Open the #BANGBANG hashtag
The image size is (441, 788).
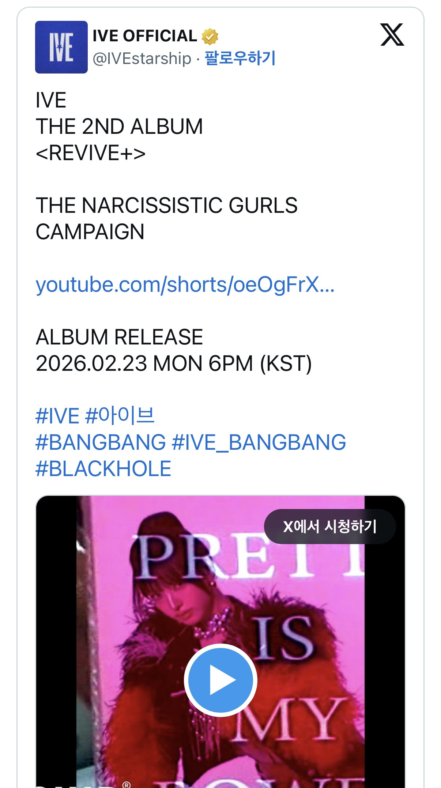101,442
